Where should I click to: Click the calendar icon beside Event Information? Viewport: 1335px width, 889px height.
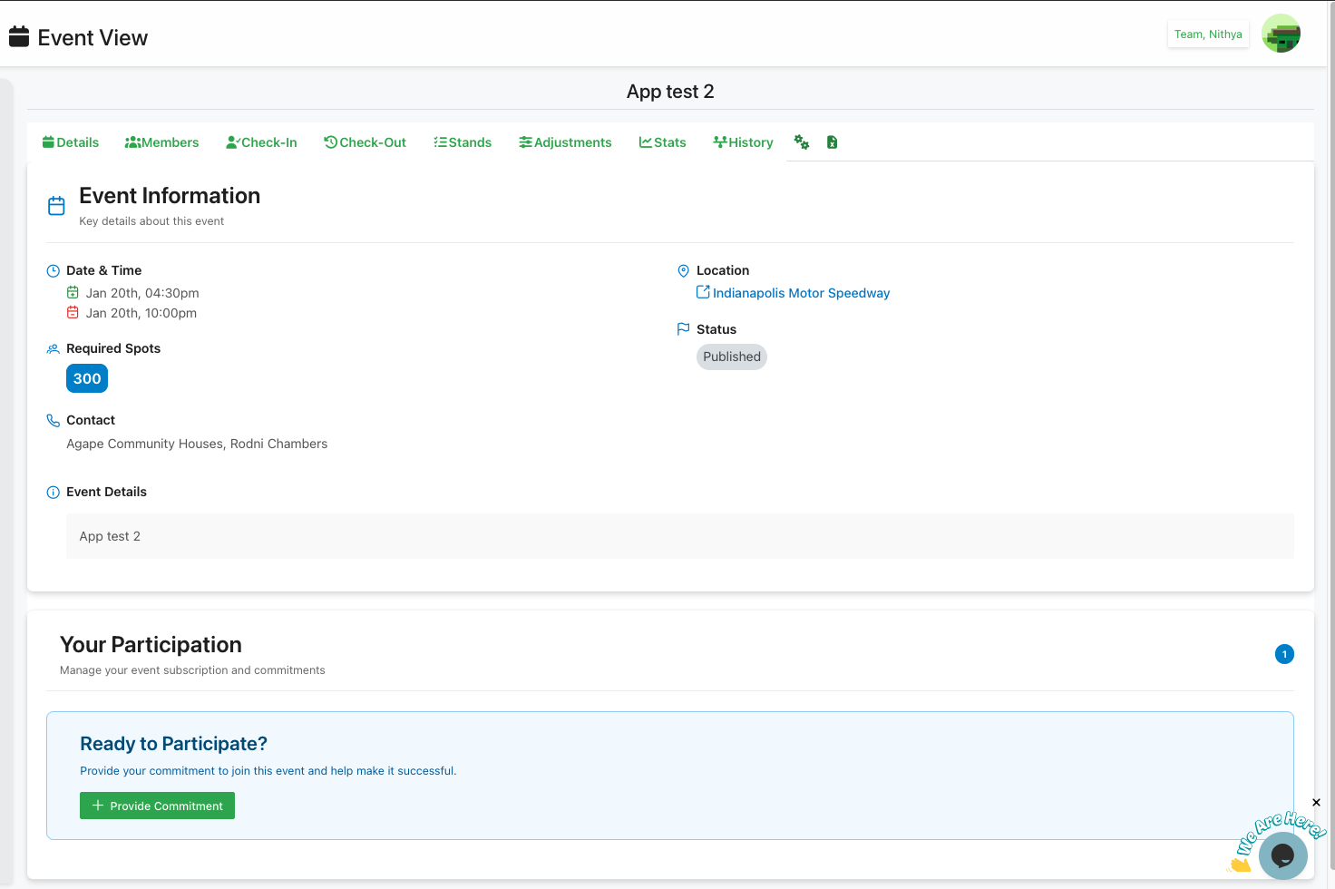coord(56,206)
